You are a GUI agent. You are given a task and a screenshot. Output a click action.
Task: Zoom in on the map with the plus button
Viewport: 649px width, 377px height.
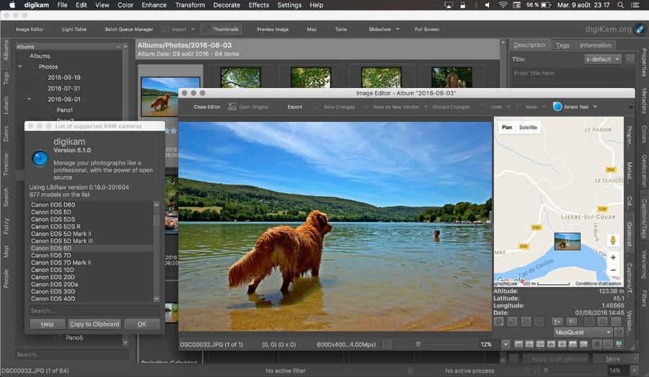(613, 257)
